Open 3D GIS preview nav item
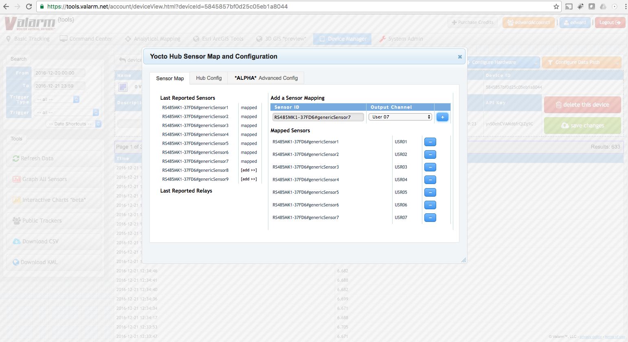 (281, 39)
